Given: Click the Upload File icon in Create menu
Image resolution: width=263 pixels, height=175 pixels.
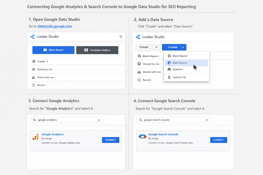Looking at the screenshot, I should (x=169, y=77).
